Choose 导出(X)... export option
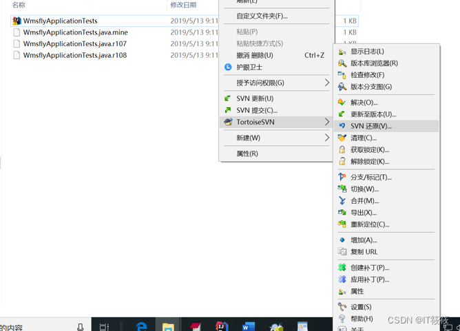460x331 pixels. [x=386, y=213]
